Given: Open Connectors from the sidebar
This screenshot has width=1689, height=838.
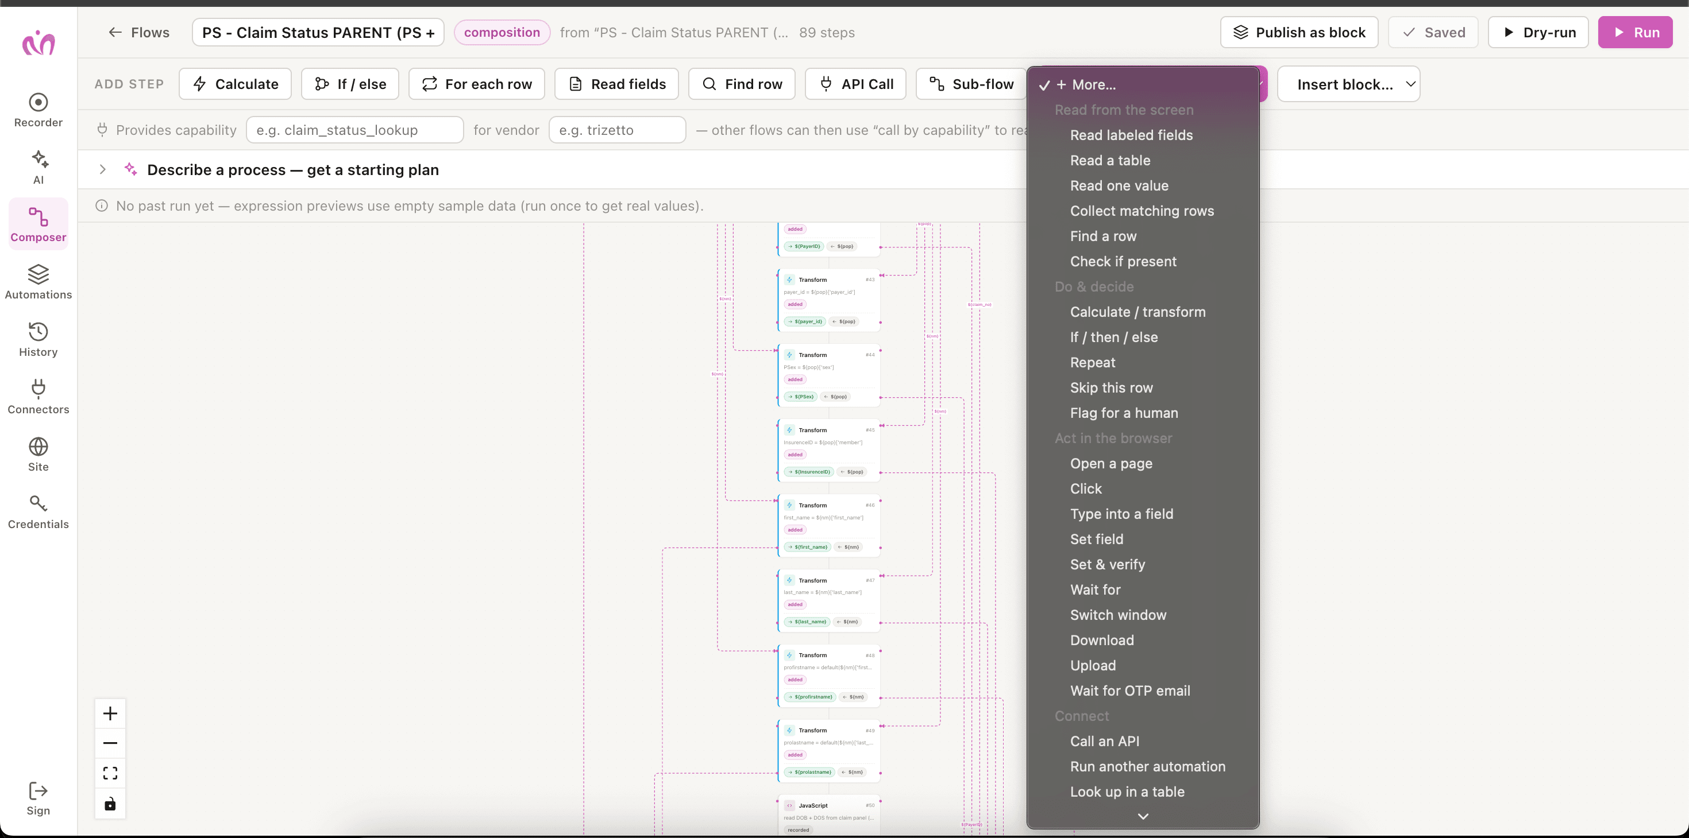Looking at the screenshot, I should click(x=38, y=397).
